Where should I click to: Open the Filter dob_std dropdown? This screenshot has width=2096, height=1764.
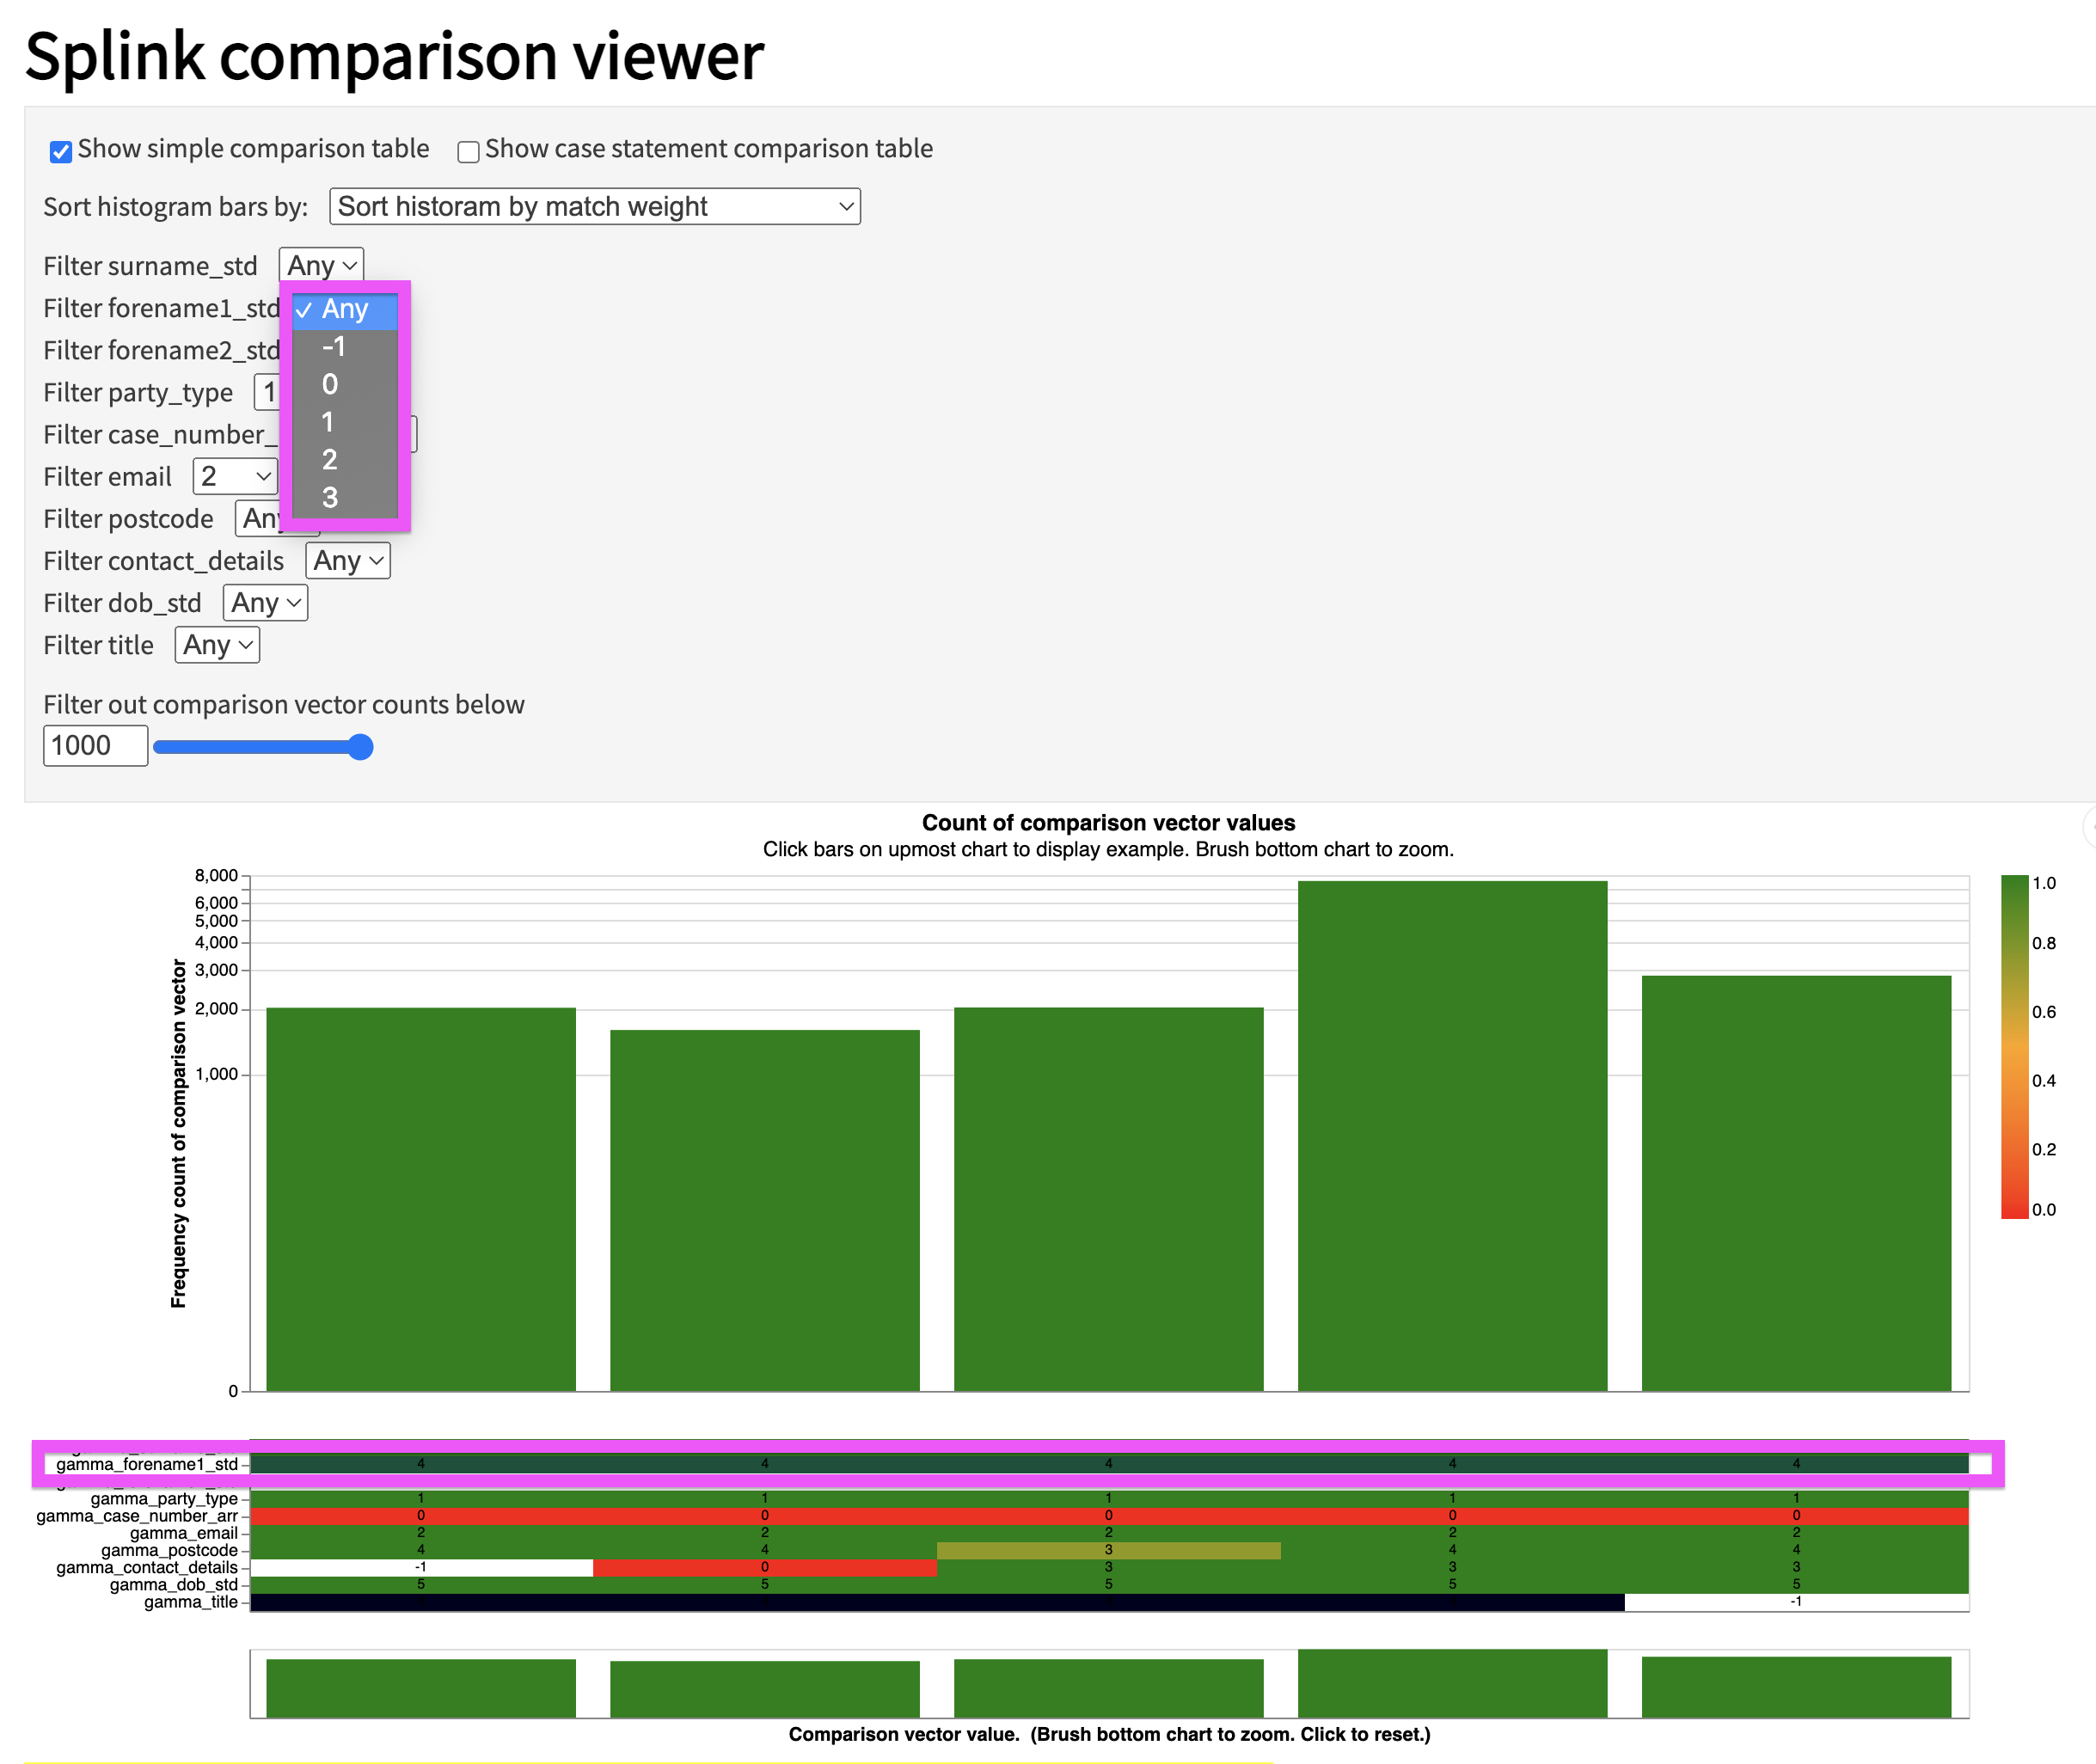(265, 604)
